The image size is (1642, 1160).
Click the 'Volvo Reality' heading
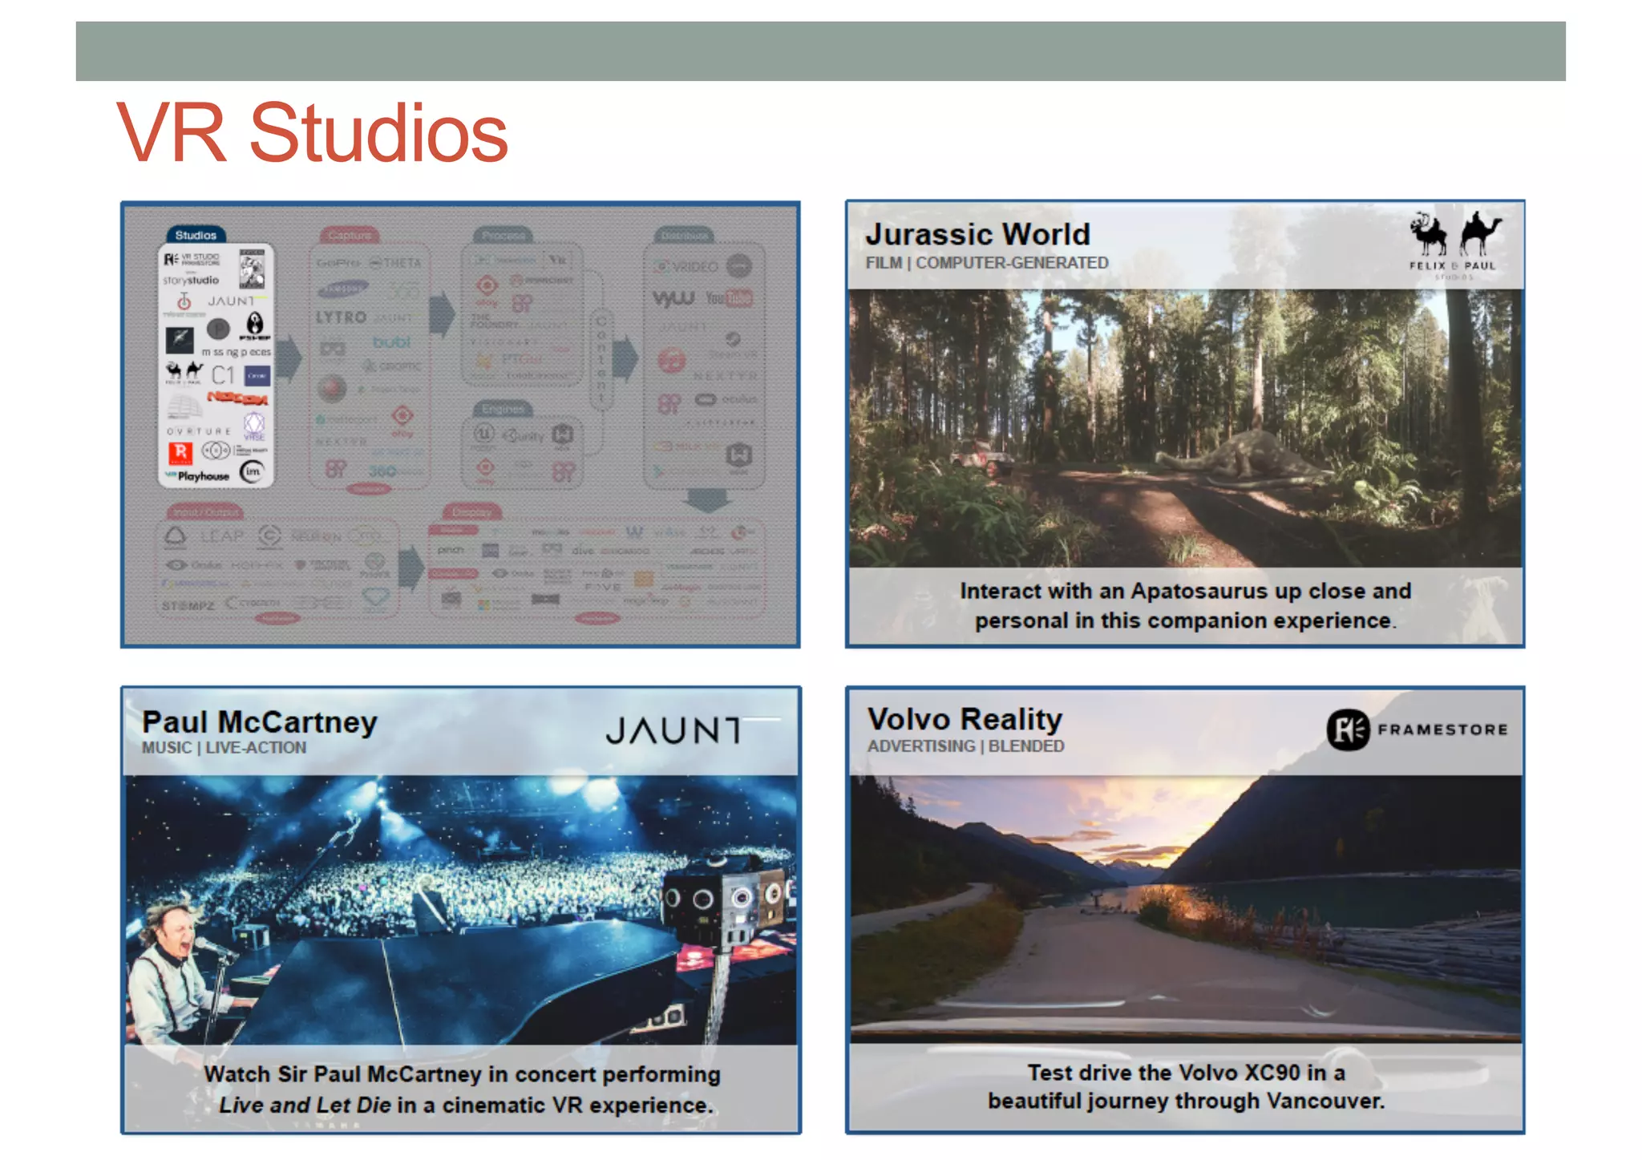tap(965, 719)
